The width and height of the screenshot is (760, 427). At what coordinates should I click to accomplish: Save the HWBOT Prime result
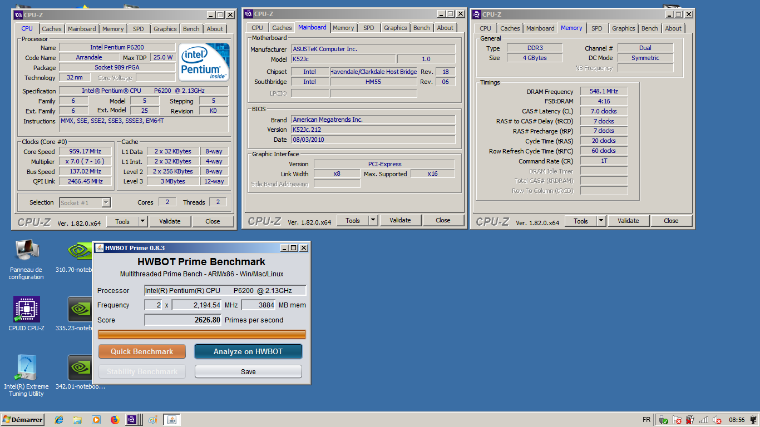pos(248,371)
